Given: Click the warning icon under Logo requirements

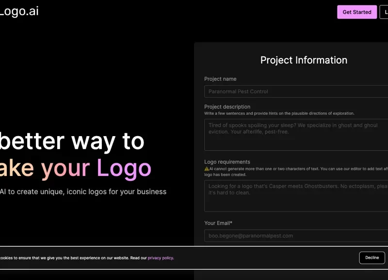Looking at the screenshot, I should point(207,168).
